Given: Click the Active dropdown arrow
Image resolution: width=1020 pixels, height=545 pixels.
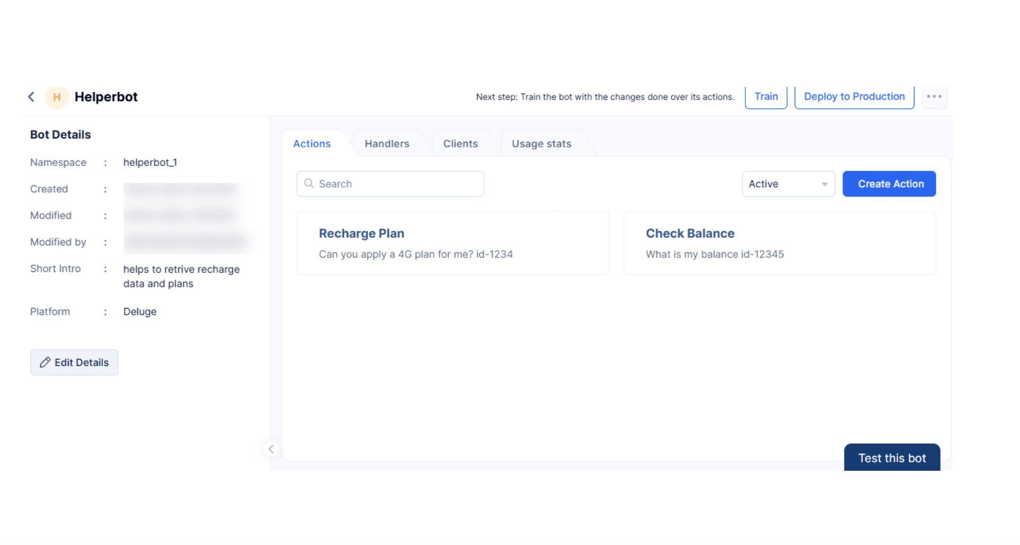Looking at the screenshot, I should pyautogui.click(x=824, y=184).
